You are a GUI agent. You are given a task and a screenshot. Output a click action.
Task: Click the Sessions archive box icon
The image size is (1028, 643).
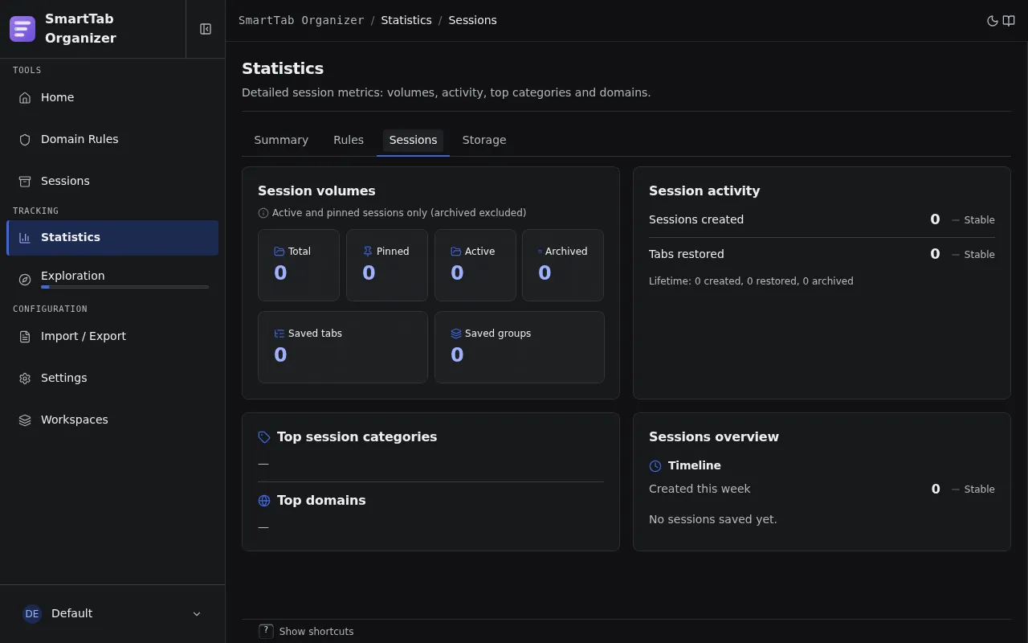click(x=25, y=181)
